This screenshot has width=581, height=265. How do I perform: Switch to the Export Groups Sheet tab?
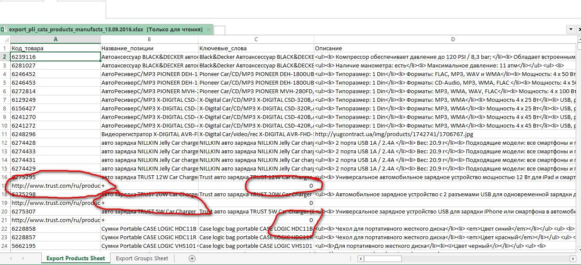(142, 258)
